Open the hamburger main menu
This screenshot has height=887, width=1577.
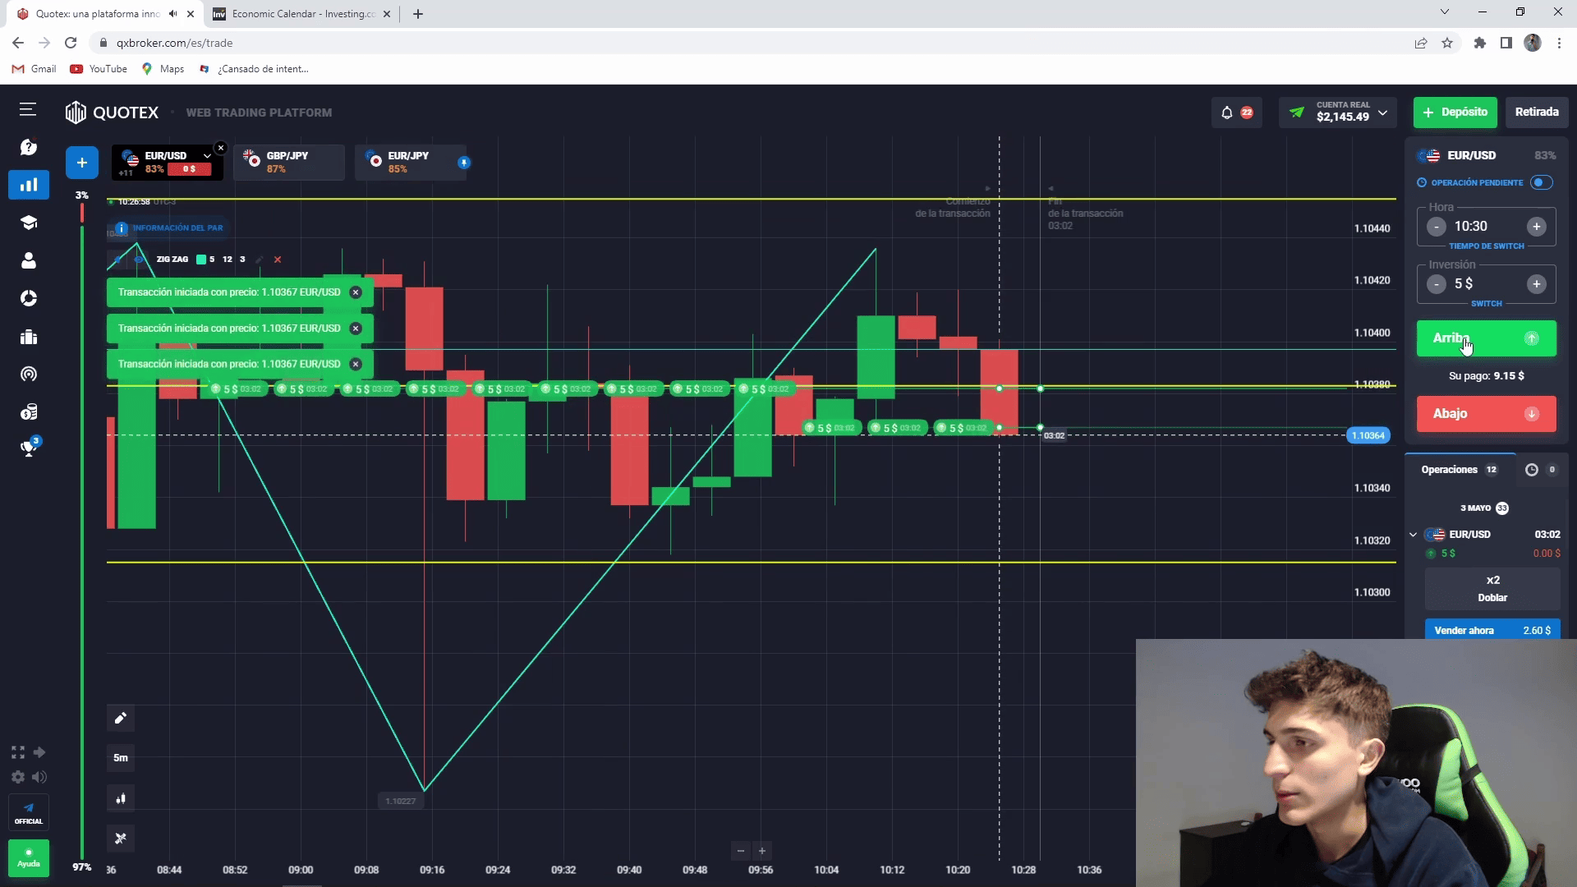[x=28, y=109]
